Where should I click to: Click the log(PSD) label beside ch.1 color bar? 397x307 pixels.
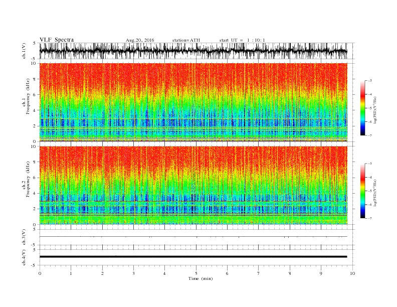coord(375,110)
